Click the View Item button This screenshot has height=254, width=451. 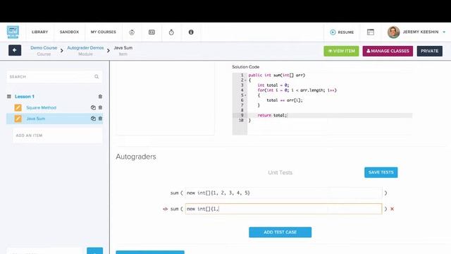pos(341,51)
